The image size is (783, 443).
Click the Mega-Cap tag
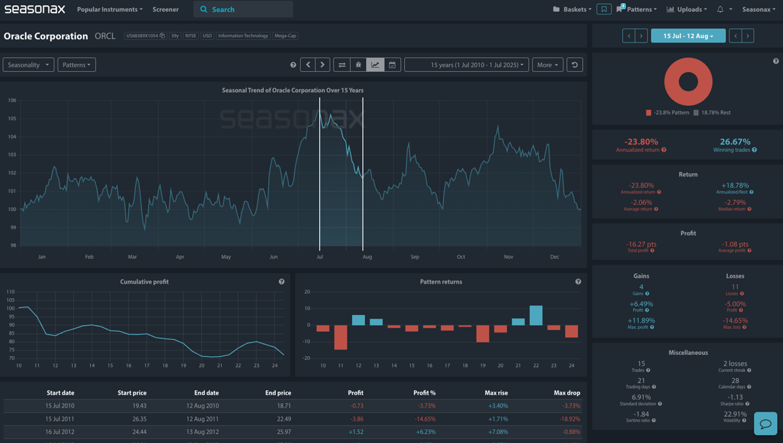[x=285, y=36]
